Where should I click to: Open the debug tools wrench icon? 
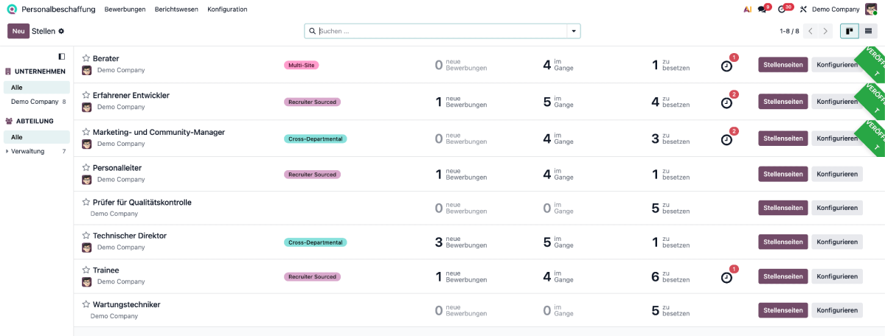tap(803, 10)
